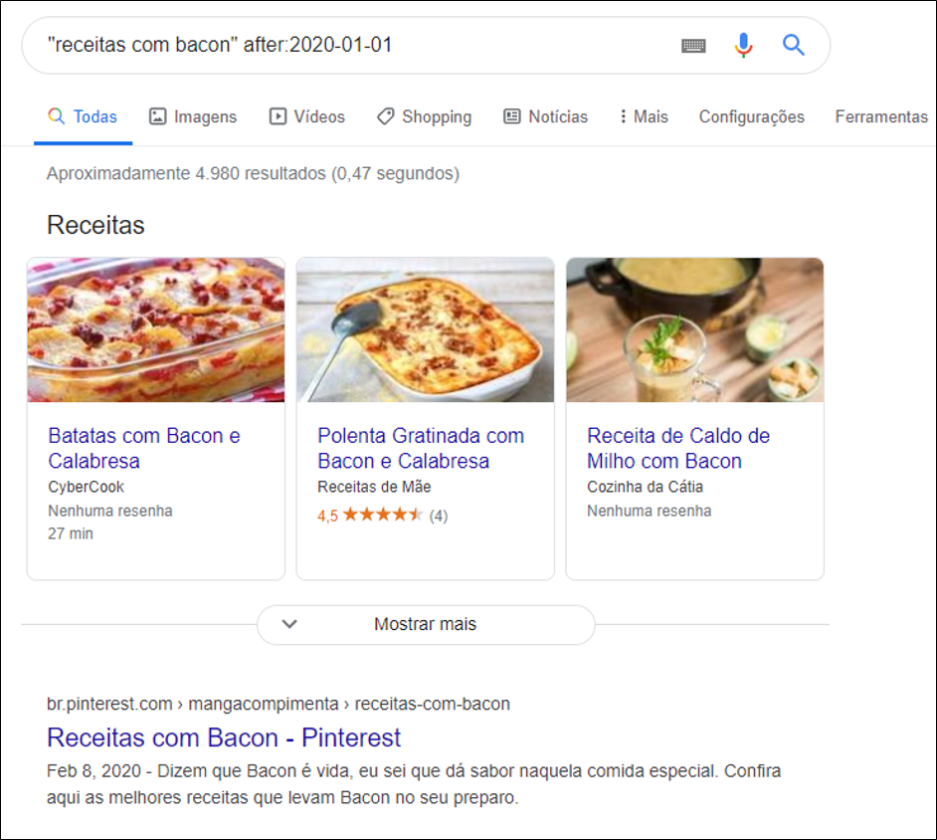
Task: Click the blue magnifier search button
Action: click(793, 45)
